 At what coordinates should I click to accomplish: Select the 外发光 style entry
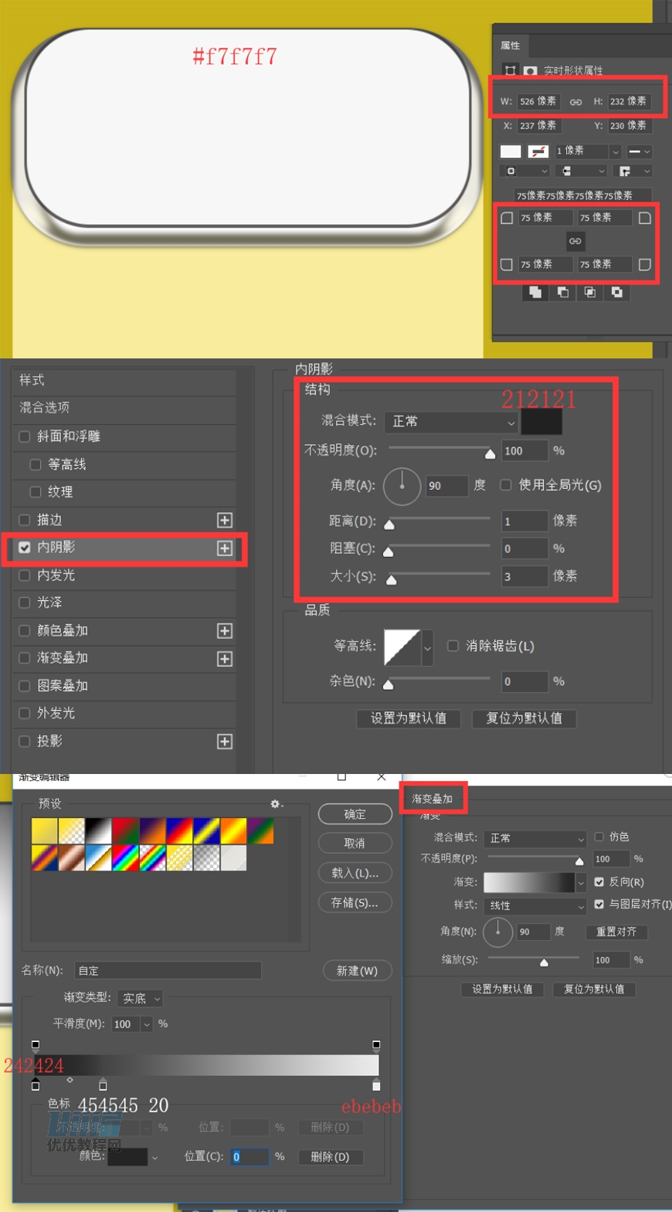click(x=124, y=713)
